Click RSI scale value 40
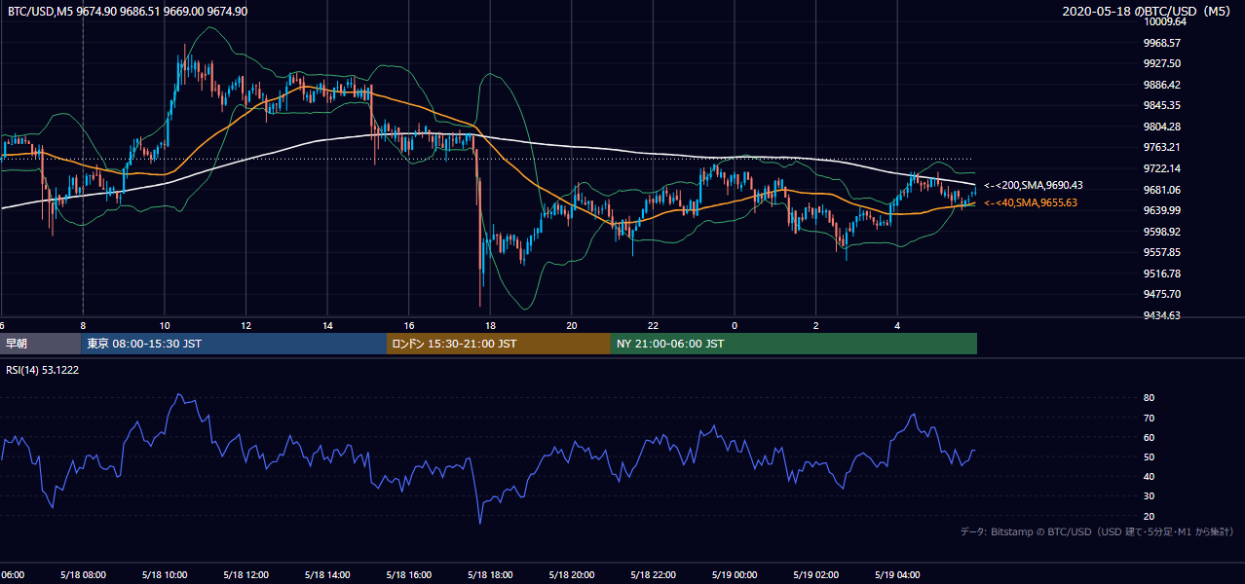Screen dimensions: 1245x584 (1149, 477)
